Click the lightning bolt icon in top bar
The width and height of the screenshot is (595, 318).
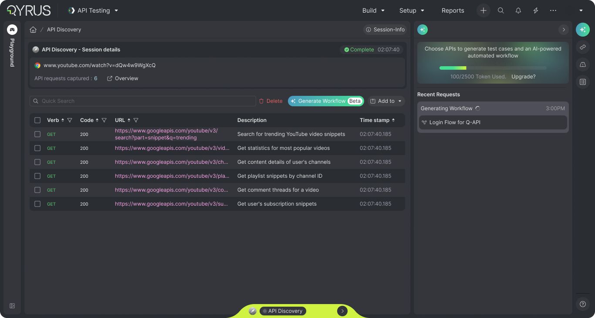click(536, 10)
